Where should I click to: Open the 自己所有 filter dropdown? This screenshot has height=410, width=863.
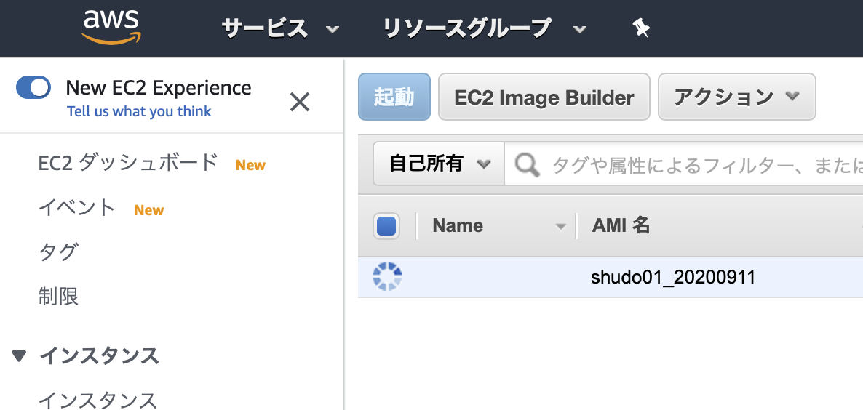pyautogui.click(x=439, y=164)
